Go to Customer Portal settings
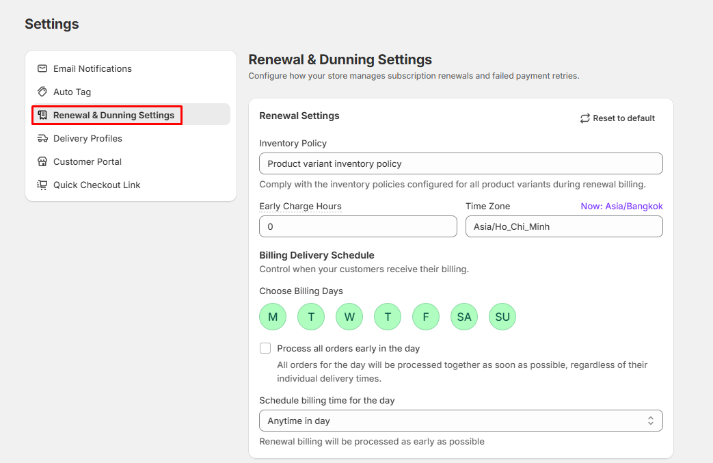This screenshot has width=713, height=463. pyautogui.click(x=88, y=161)
